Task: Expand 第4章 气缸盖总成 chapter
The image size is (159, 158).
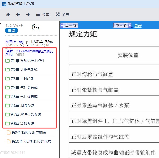Action: click(x=24, y=88)
